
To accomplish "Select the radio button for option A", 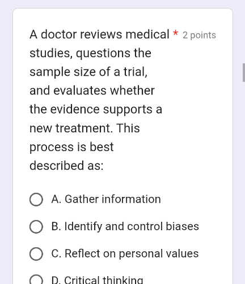I will coord(36,200).
